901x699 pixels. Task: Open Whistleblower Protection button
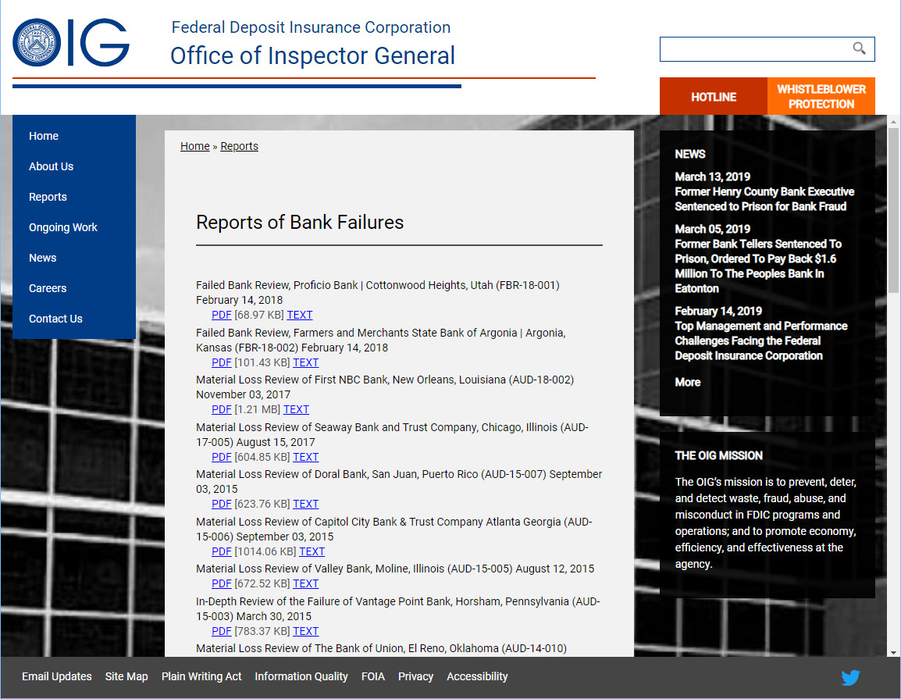(x=821, y=97)
